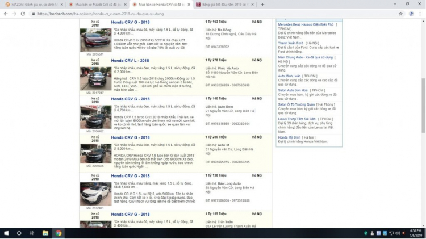Viewport: 426px width, 239px height.
Task: Open Mercedes Benz Haxaco Điện Biên Phủ link
Action: pyautogui.click(x=306, y=24)
